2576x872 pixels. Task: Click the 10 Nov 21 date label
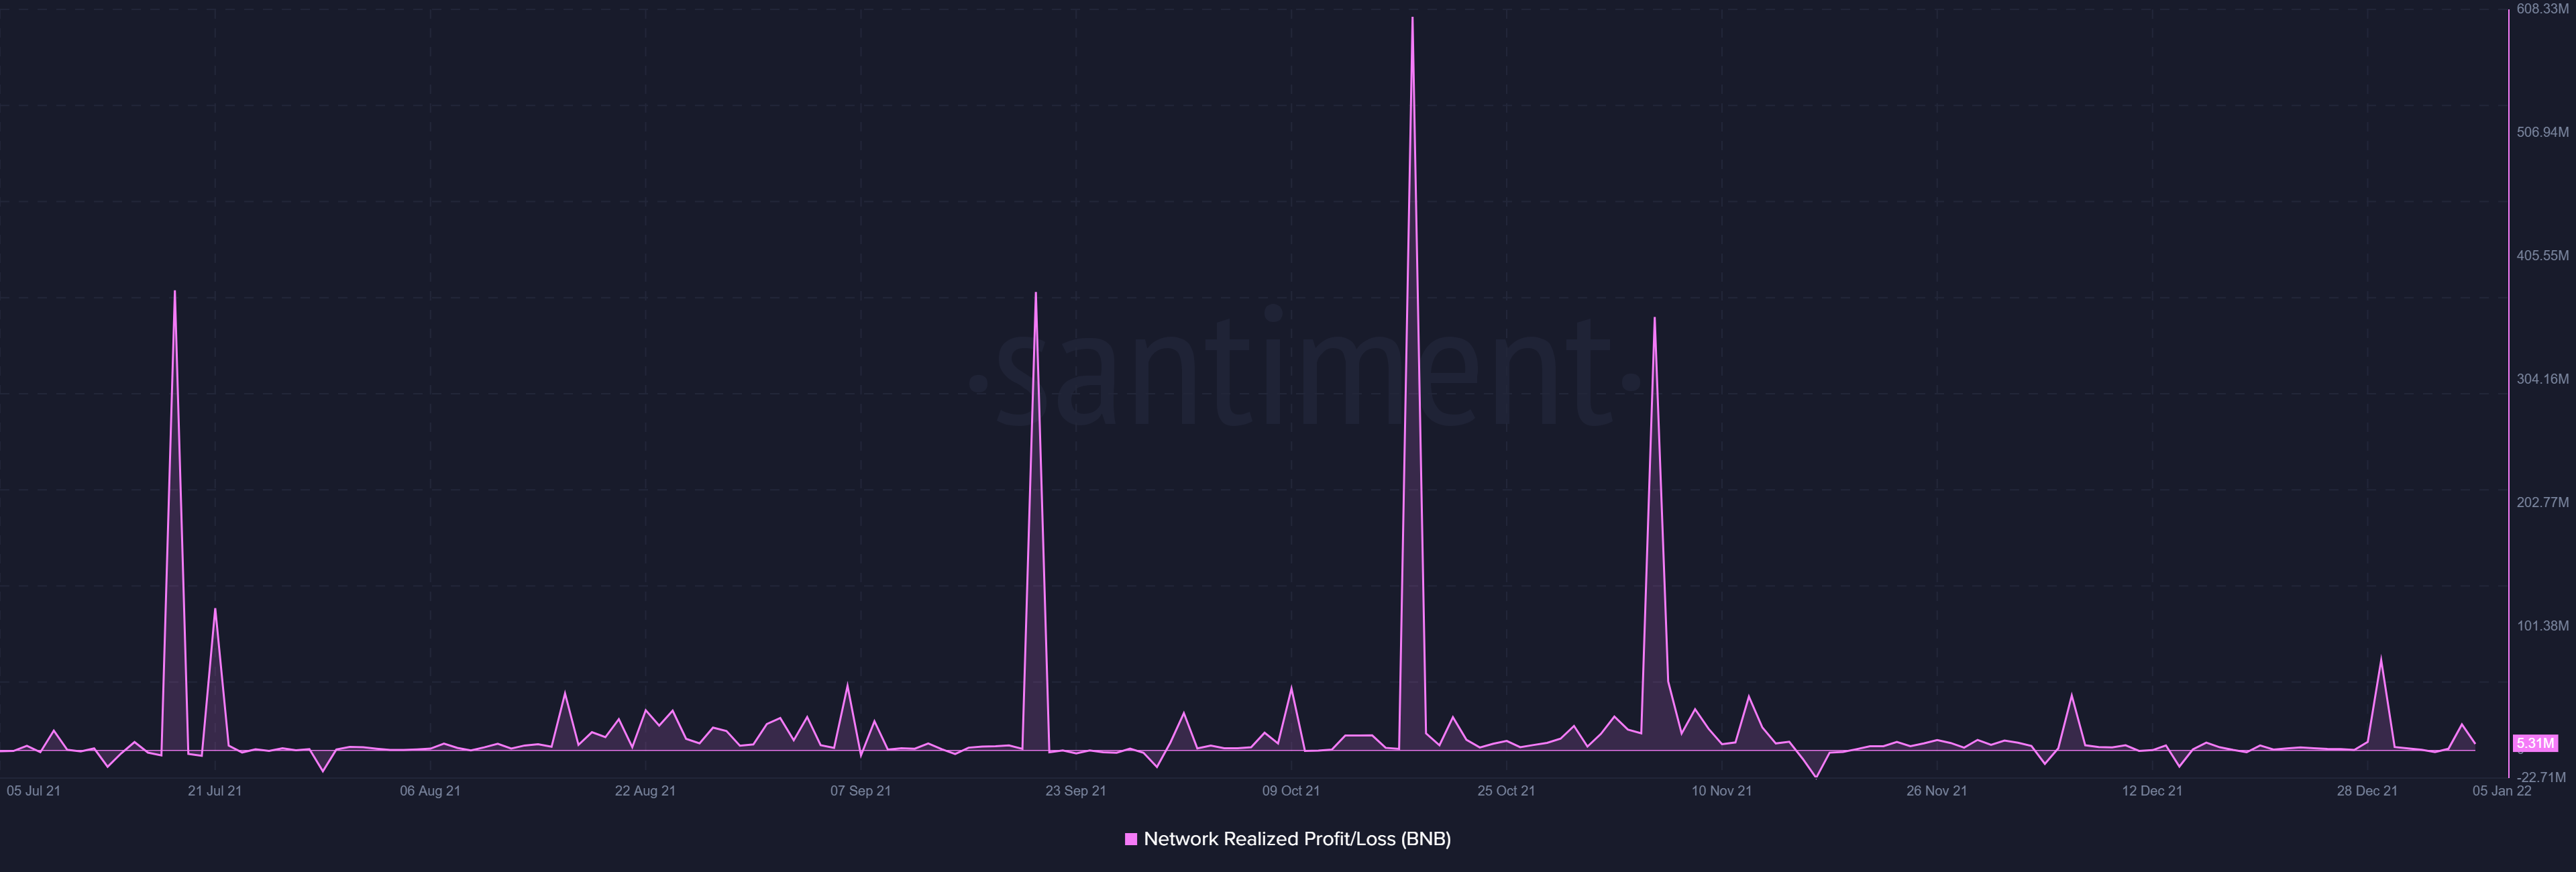1721,790
